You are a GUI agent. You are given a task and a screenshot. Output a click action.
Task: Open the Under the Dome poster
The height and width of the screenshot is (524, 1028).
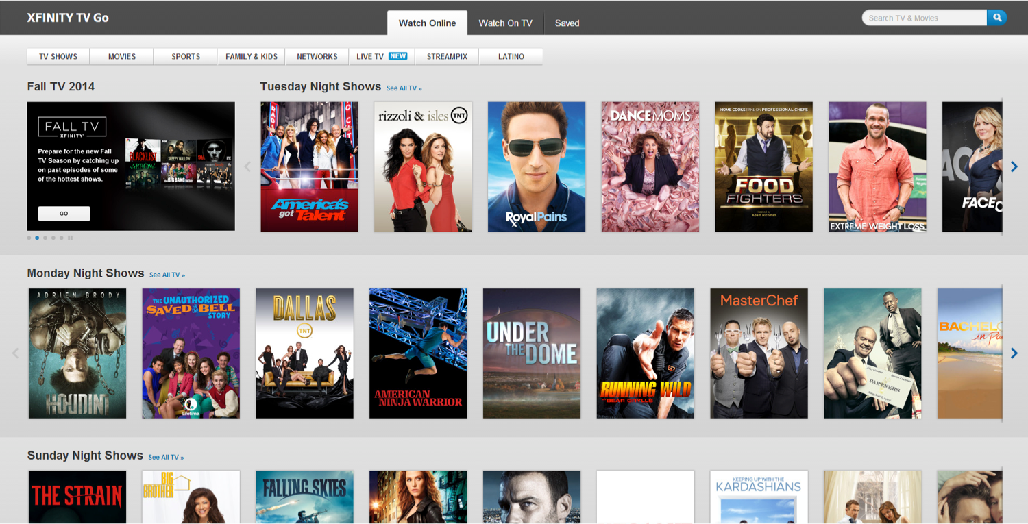532,353
